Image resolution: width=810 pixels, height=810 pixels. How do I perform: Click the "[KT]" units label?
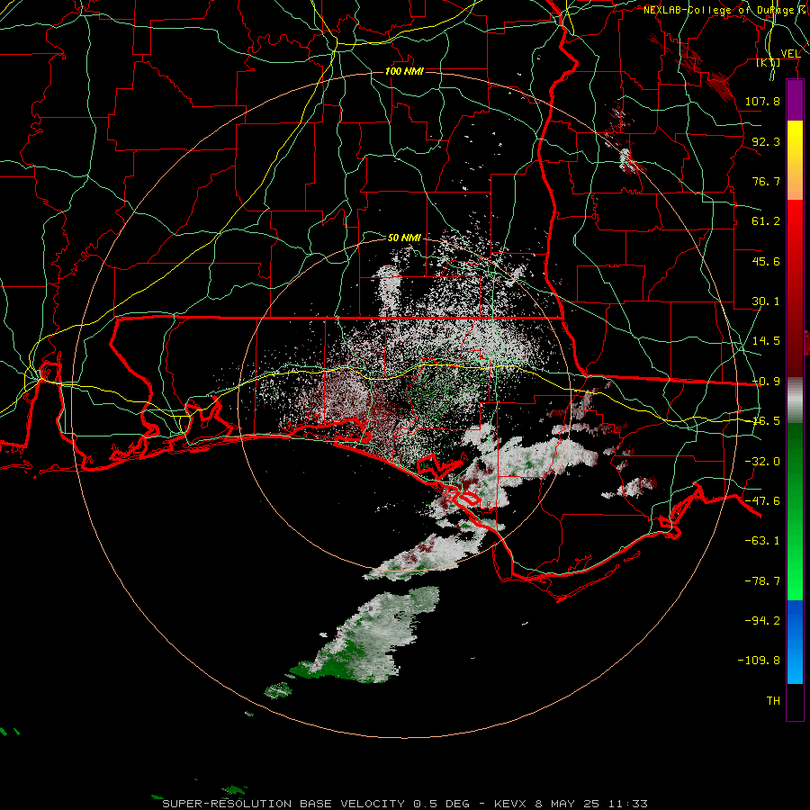pos(769,62)
